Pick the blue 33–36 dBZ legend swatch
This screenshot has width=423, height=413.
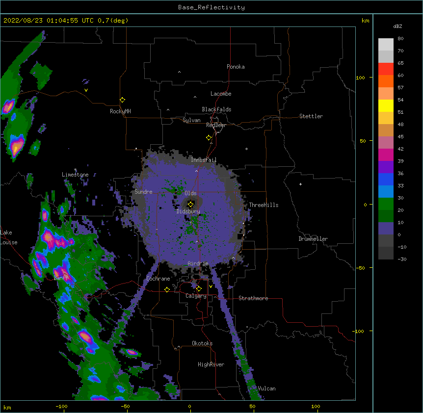click(386, 179)
